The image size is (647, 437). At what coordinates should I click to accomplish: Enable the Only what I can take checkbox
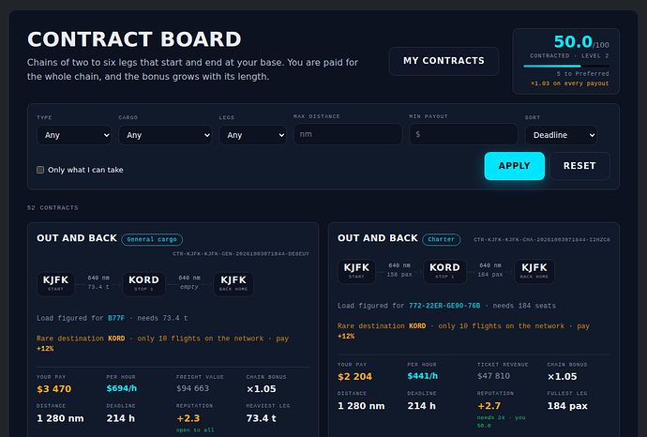tap(40, 170)
